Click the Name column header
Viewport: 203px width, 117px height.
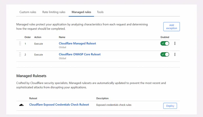pos(63,37)
